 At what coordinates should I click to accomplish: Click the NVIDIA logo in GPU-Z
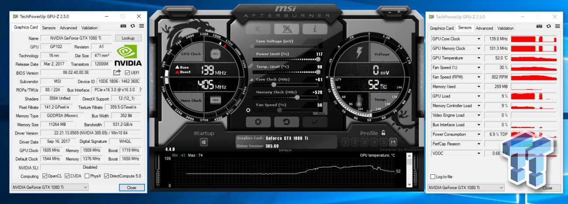coord(128,55)
